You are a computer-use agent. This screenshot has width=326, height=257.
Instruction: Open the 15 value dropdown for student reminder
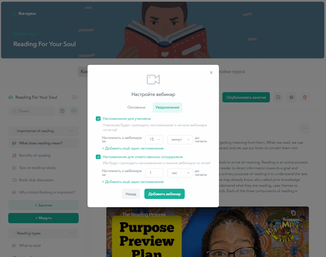[154, 140]
